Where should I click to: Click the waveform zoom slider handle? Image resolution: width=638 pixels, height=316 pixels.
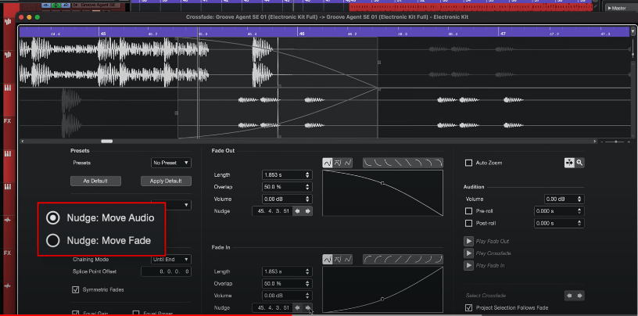(616, 142)
